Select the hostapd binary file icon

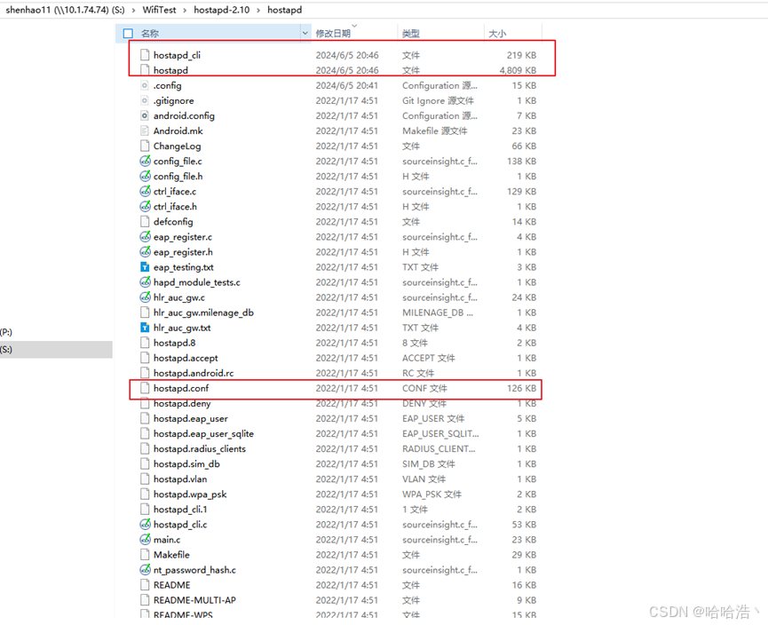click(145, 70)
